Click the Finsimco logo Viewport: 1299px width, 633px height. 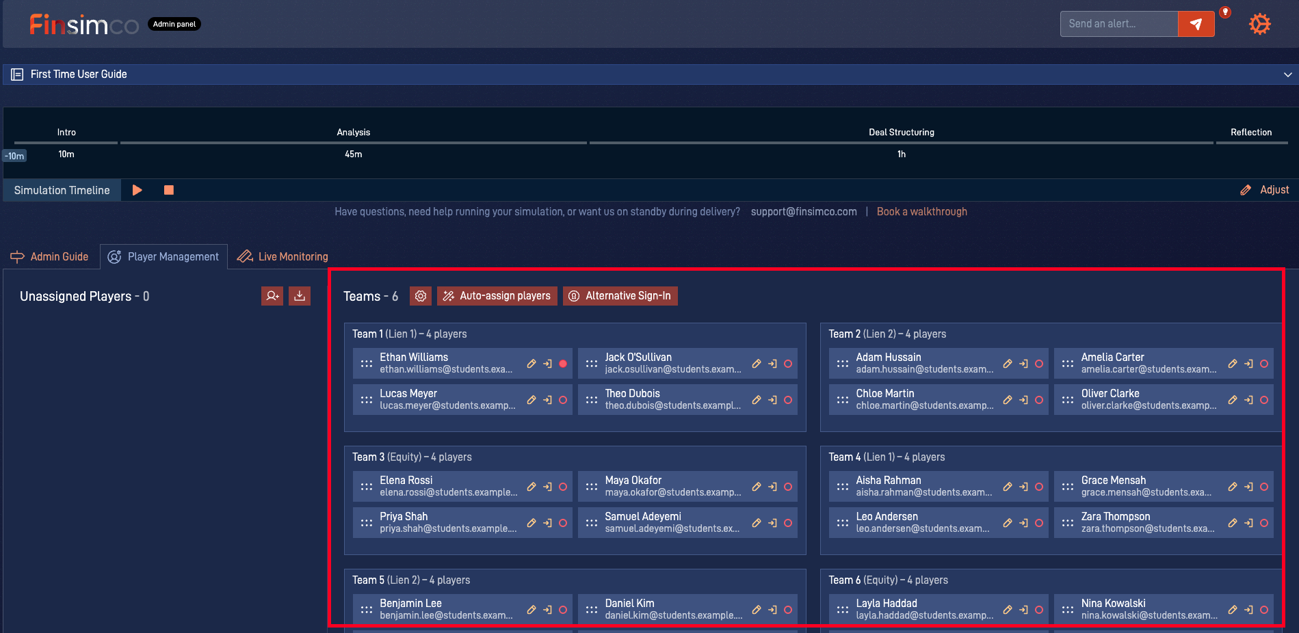coord(83,25)
